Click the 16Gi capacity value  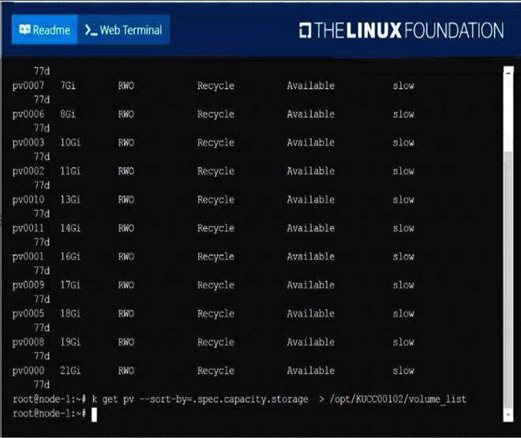(x=70, y=256)
